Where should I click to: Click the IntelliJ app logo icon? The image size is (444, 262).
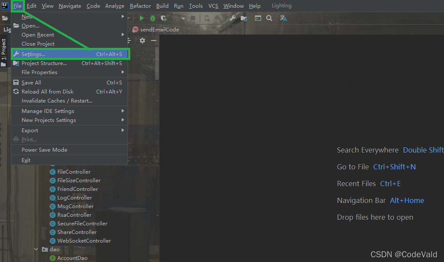tap(4, 5)
